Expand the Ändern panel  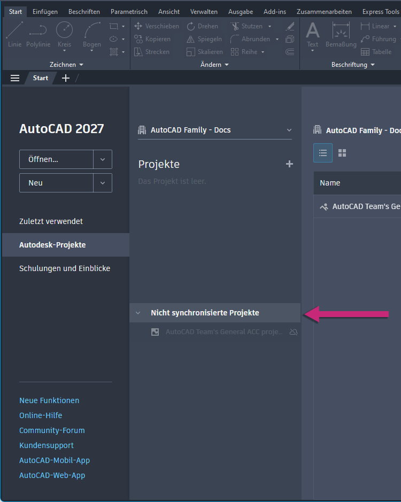[x=214, y=65]
